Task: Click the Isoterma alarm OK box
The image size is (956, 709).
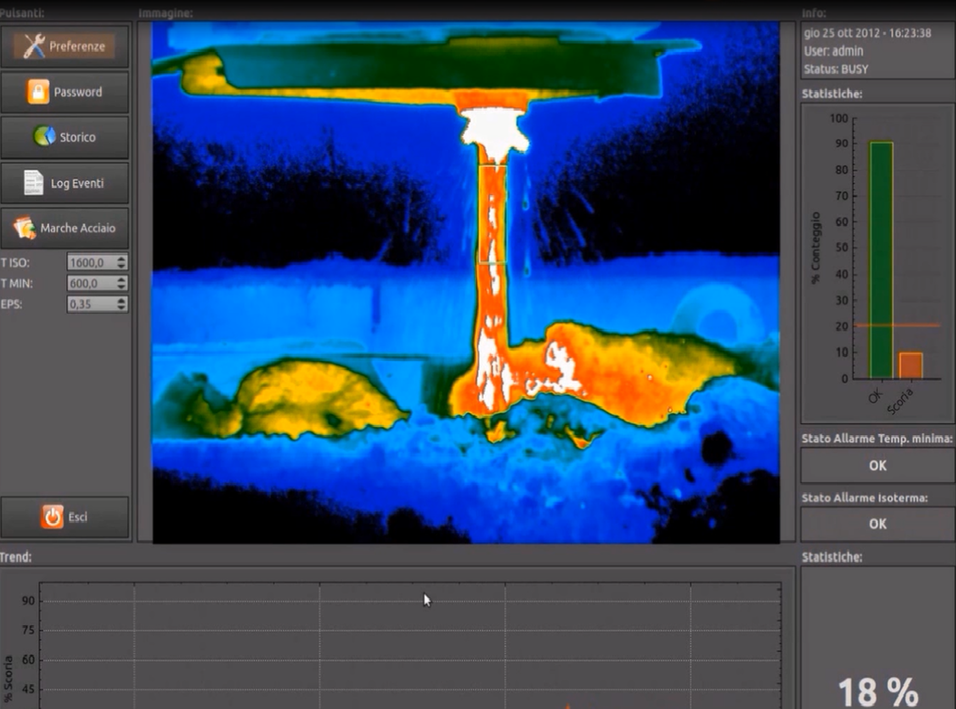Action: (877, 524)
